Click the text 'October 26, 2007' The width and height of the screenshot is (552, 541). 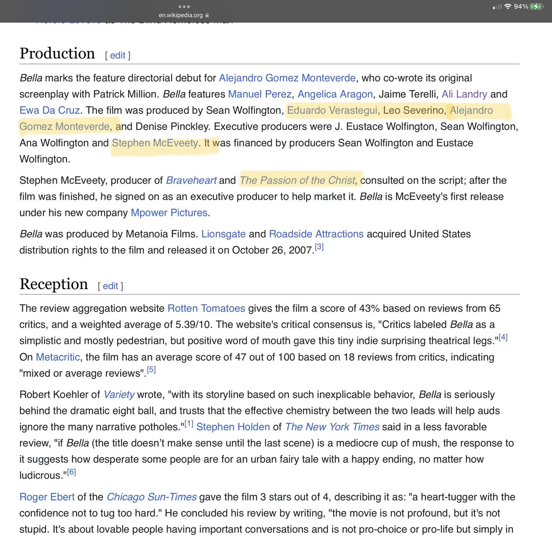pyautogui.click(x=272, y=250)
